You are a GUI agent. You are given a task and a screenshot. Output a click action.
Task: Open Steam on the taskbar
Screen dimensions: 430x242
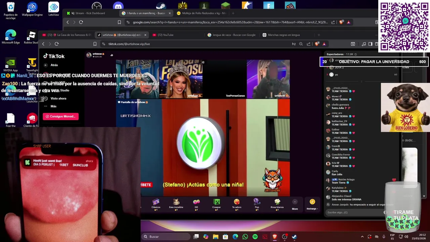pos(294,237)
